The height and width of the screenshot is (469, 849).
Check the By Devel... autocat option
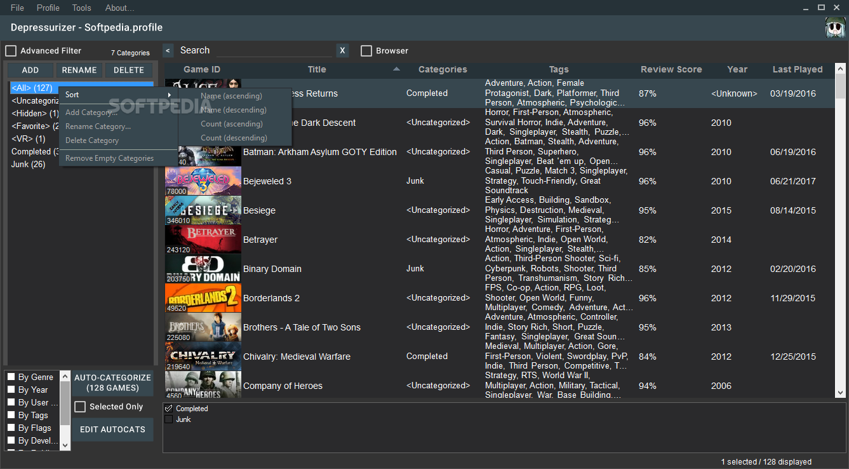(11, 440)
